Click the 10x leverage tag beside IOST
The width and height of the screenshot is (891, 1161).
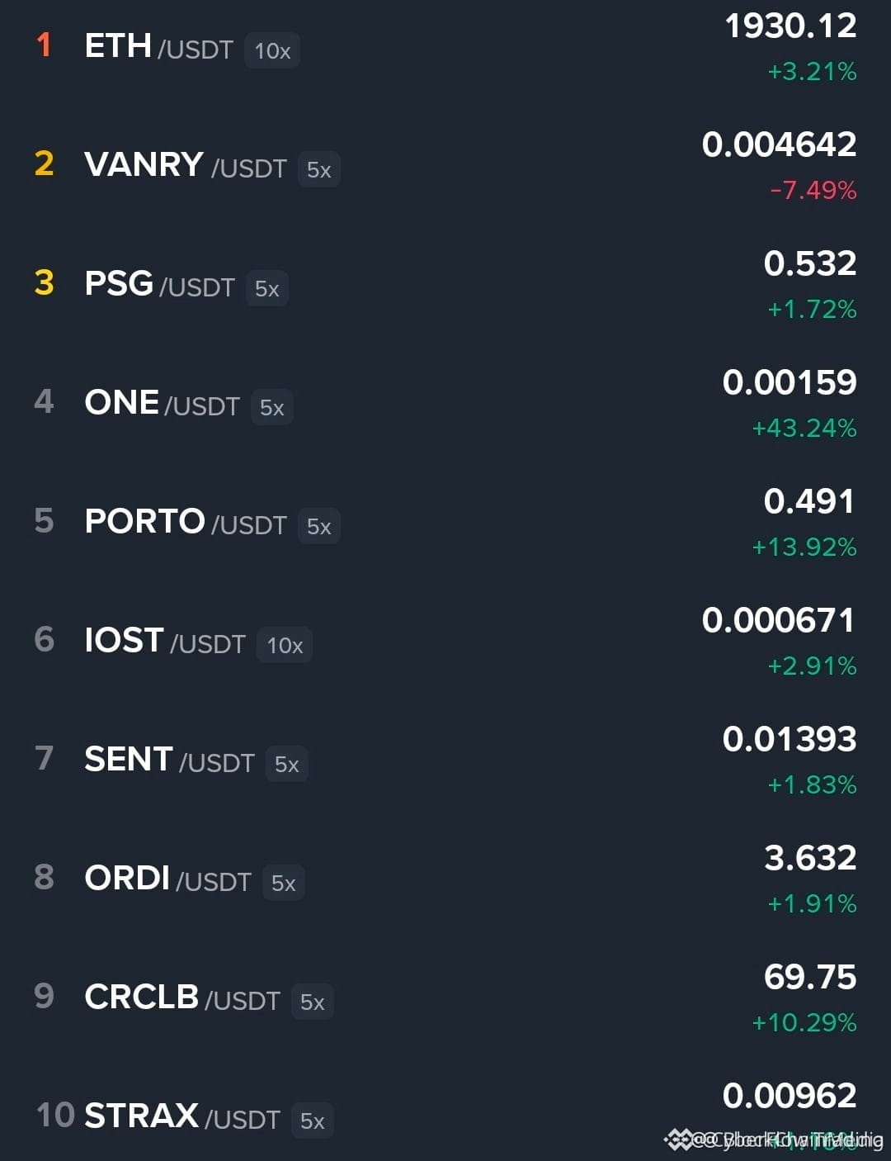[x=285, y=646]
